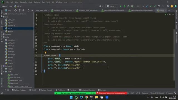Open Chrome from the Windows taskbar
This screenshot has height=100, width=178.
(x=86, y=97)
